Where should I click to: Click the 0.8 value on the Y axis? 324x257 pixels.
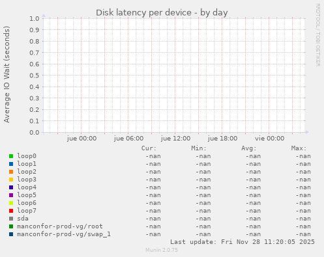(35, 41)
